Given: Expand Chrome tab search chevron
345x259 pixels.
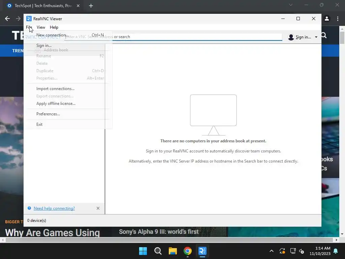Looking at the screenshot, I should coord(291,5).
